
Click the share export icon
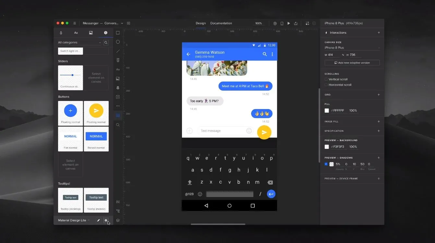296,23
